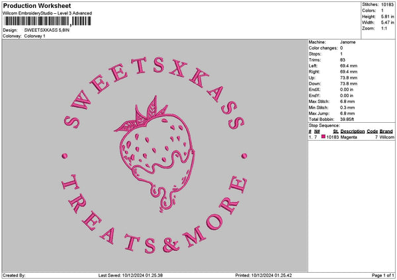
Task: Click the design name SWEETSXKASS 5,8IN
Action: click(47, 30)
